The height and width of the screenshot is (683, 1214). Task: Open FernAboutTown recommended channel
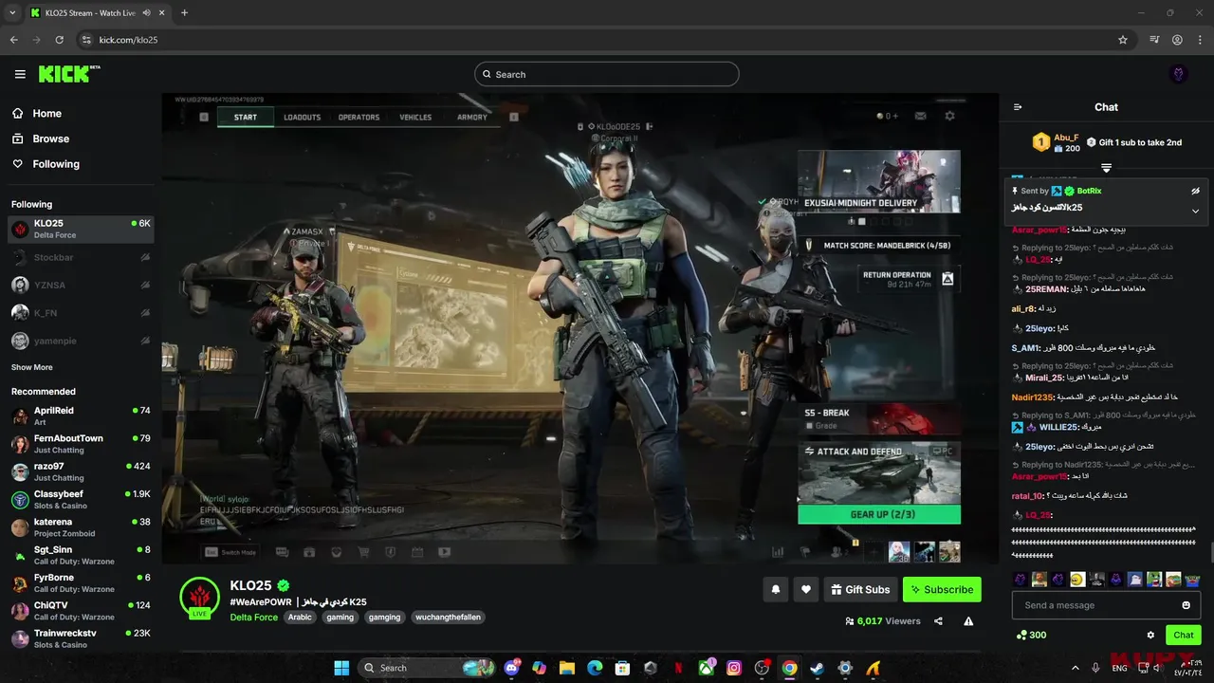pos(81,444)
